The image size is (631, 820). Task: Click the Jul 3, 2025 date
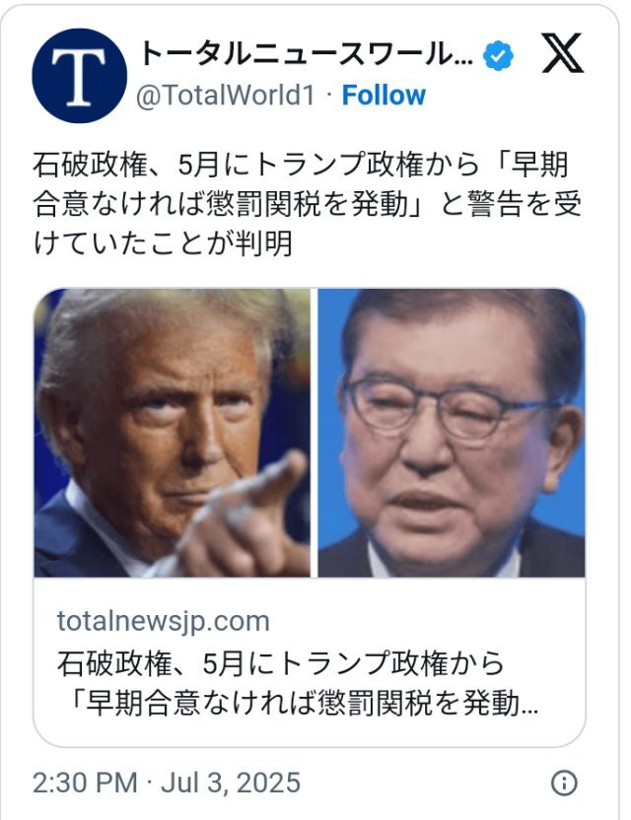[x=230, y=783]
